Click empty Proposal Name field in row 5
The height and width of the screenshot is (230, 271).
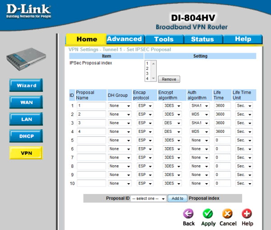pos(91,140)
